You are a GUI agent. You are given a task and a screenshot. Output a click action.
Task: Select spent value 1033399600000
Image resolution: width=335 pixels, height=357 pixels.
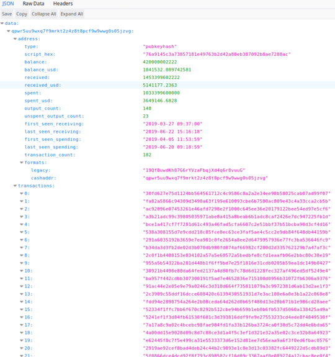(161, 93)
